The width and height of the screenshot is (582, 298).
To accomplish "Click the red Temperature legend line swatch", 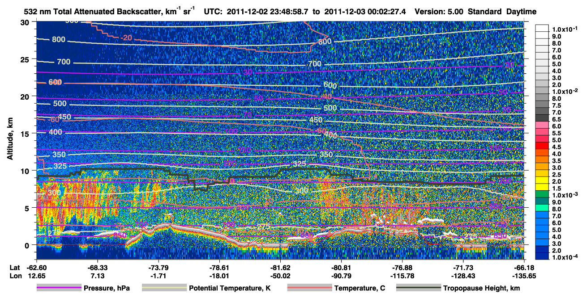I will tap(309, 288).
